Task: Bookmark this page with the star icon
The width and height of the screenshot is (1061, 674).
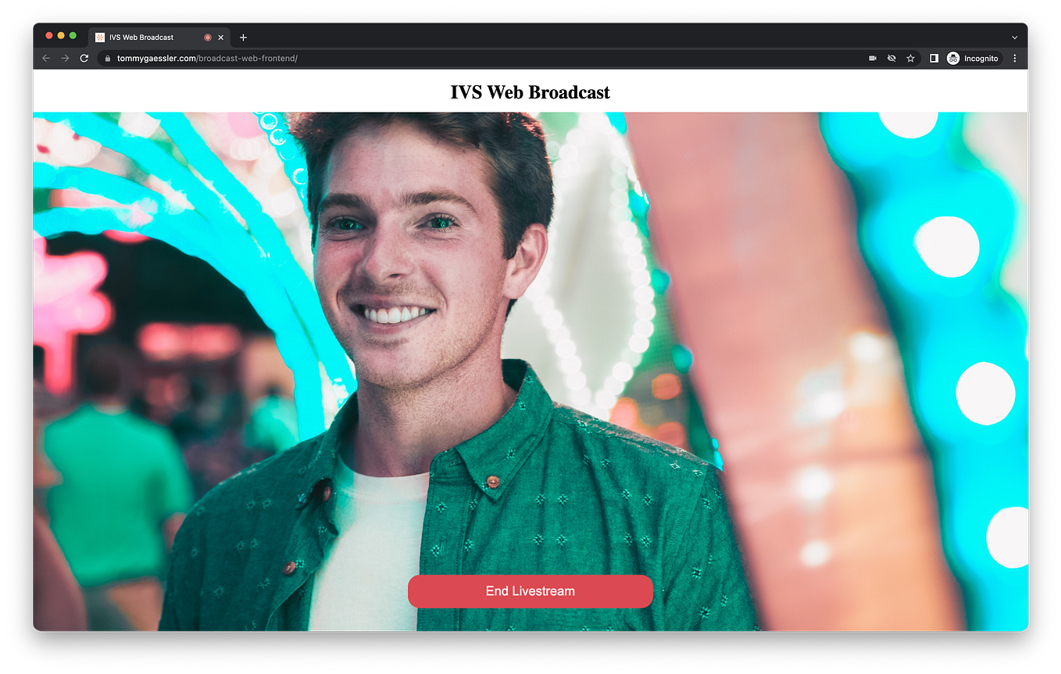Action: 911,58
